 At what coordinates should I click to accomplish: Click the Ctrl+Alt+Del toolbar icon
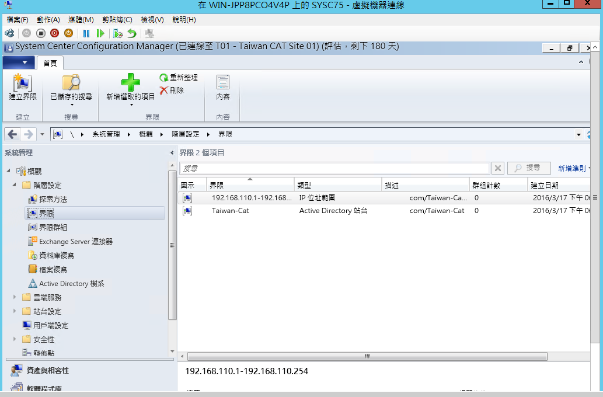click(9, 33)
